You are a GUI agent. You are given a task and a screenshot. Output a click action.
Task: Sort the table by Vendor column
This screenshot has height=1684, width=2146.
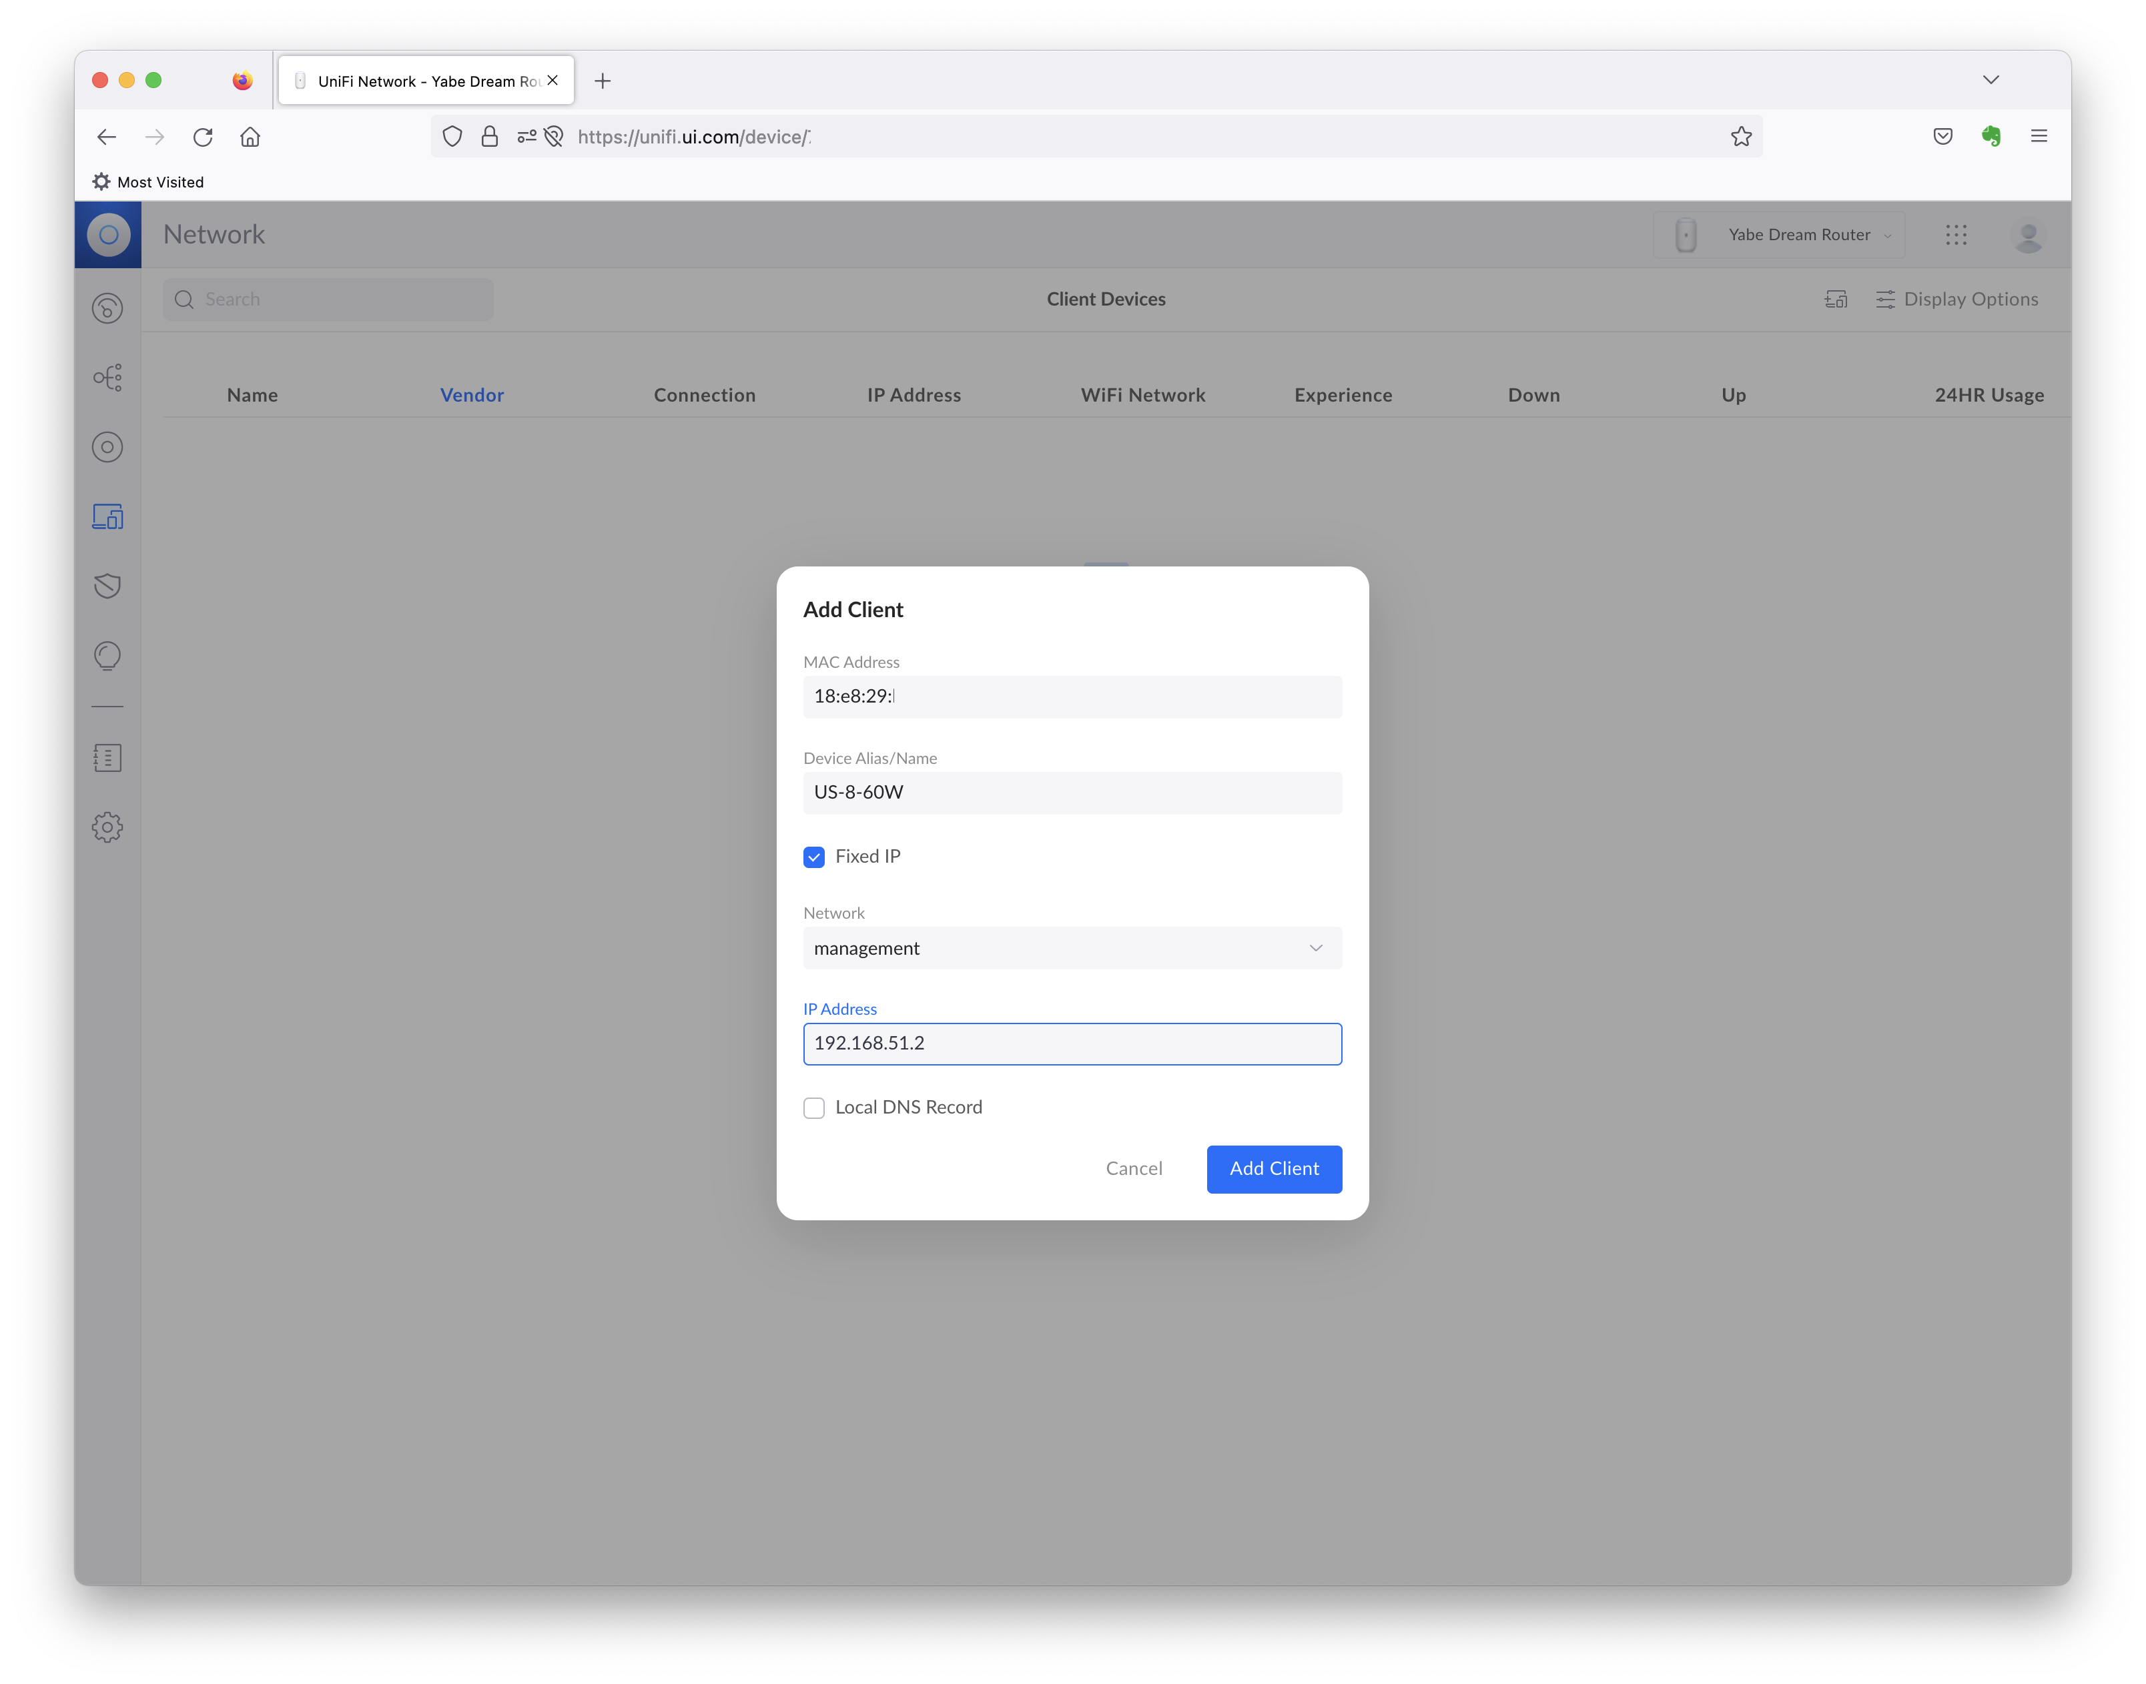point(472,396)
